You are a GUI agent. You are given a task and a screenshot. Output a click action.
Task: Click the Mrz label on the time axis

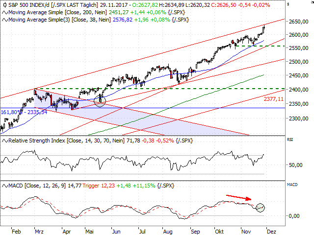click(39, 232)
